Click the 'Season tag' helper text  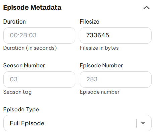point(17,92)
